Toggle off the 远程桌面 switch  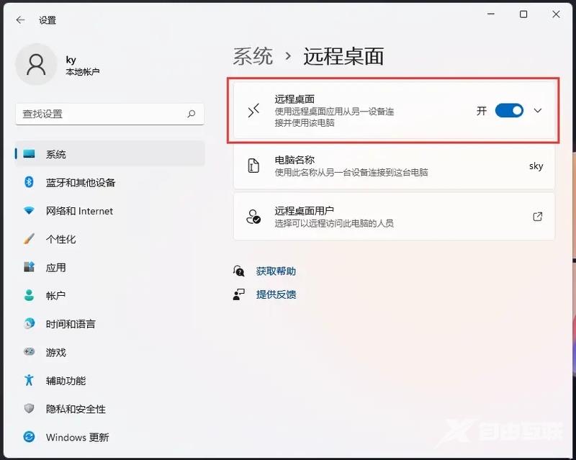(x=509, y=110)
